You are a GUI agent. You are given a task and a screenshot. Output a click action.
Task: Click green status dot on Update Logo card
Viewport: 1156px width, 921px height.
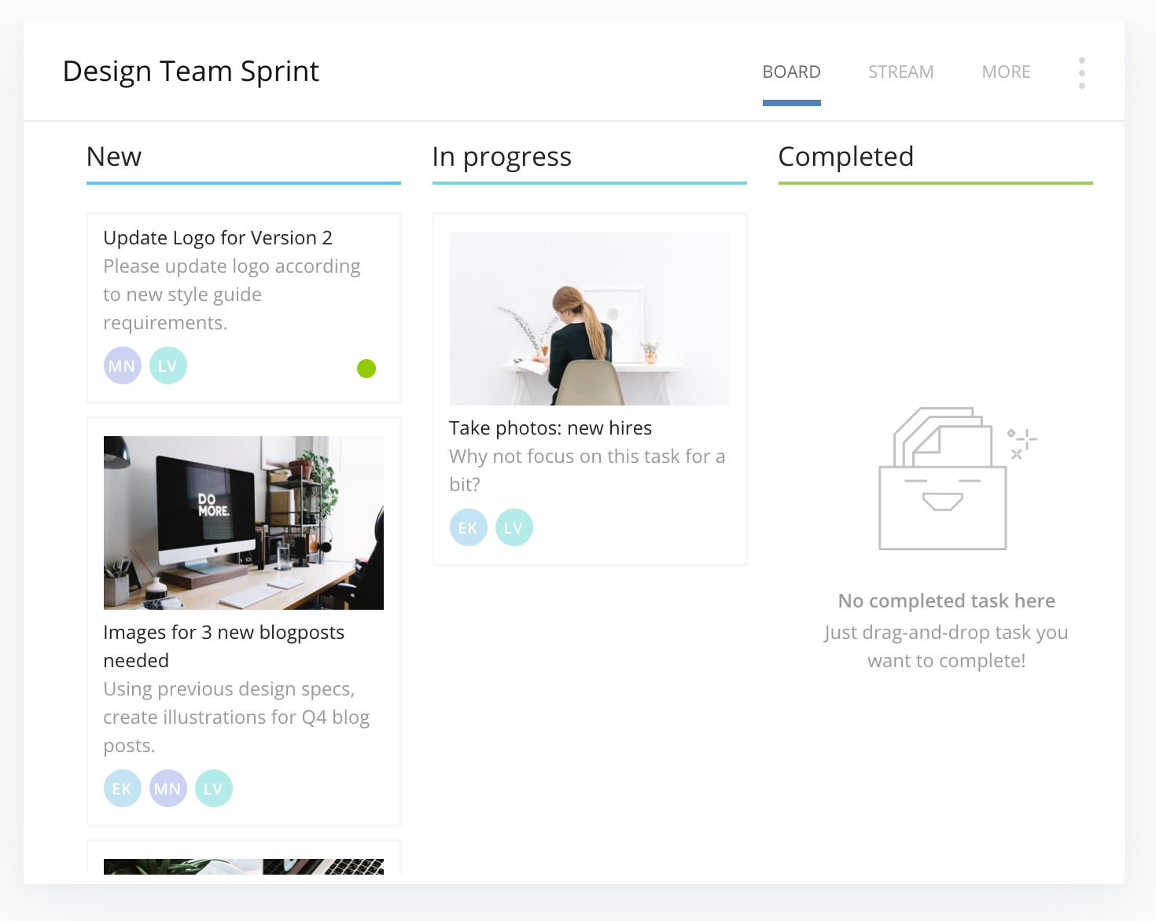(366, 369)
